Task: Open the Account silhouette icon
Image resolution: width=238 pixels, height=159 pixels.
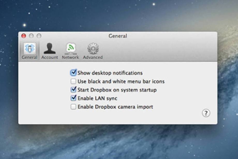Action: click(49, 48)
